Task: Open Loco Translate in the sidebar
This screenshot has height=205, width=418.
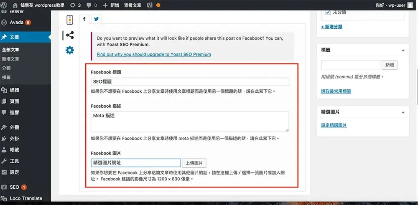Action: (x=25, y=198)
